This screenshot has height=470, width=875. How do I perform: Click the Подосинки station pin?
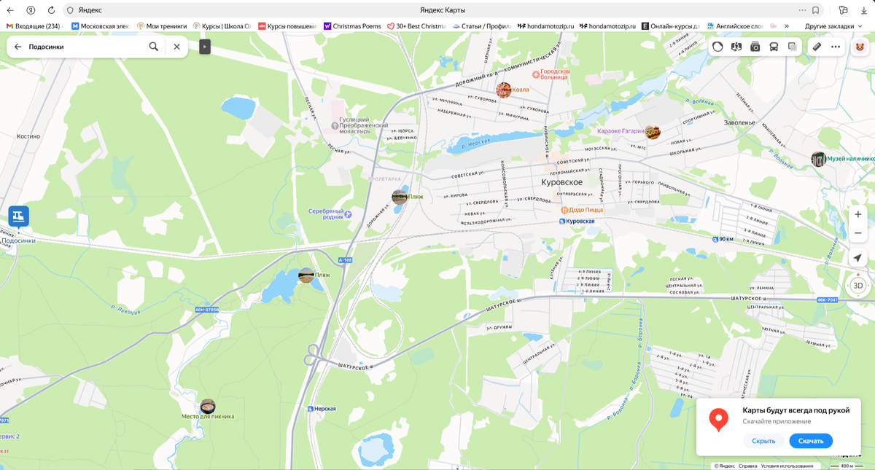tap(18, 216)
